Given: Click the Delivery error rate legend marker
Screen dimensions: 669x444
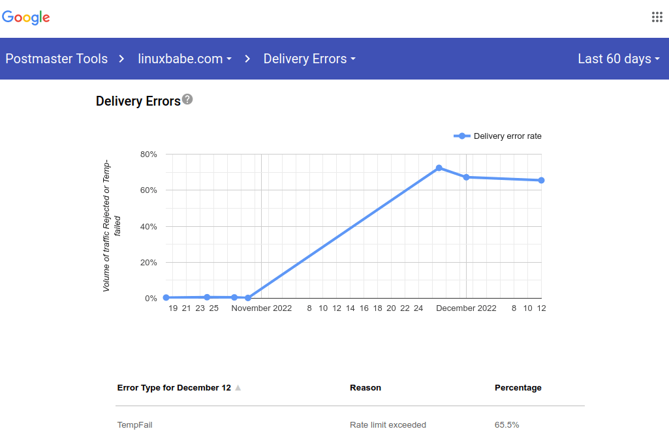Looking at the screenshot, I should point(462,136).
